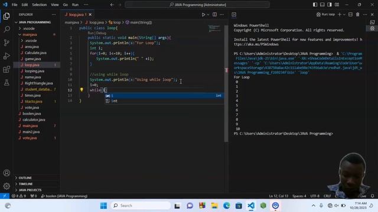378x212 pixels.
Task: Open new terminal profile dropdown arrow
Action: [x=344, y=14]
